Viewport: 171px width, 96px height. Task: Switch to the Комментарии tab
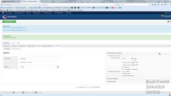pyautogui.click(x=31, y=46)
